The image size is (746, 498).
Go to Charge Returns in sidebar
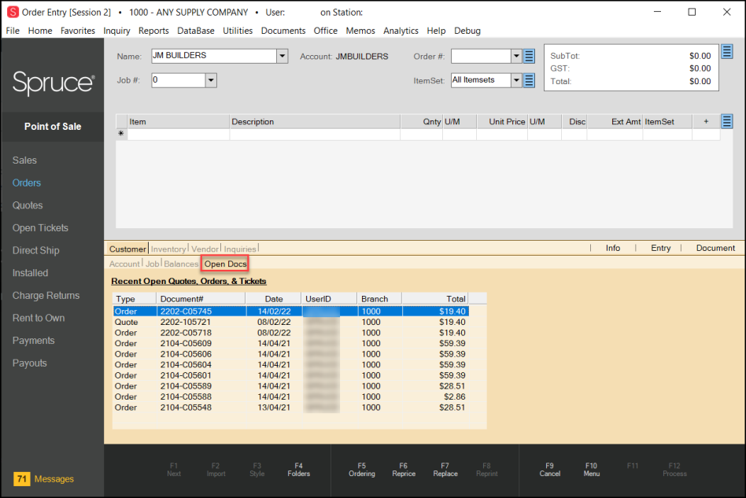coord(46,295)
